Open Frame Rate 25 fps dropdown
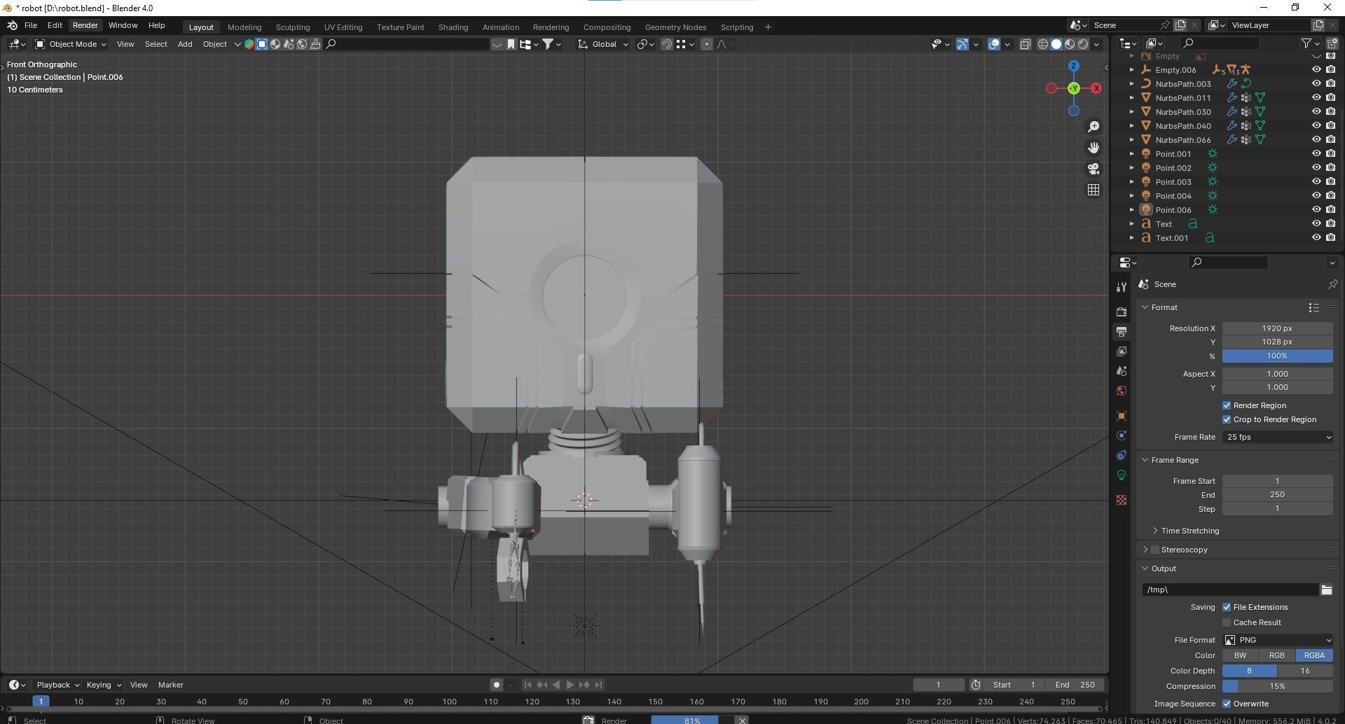This screenshot has width=1345, height=724. (1278, 437)
